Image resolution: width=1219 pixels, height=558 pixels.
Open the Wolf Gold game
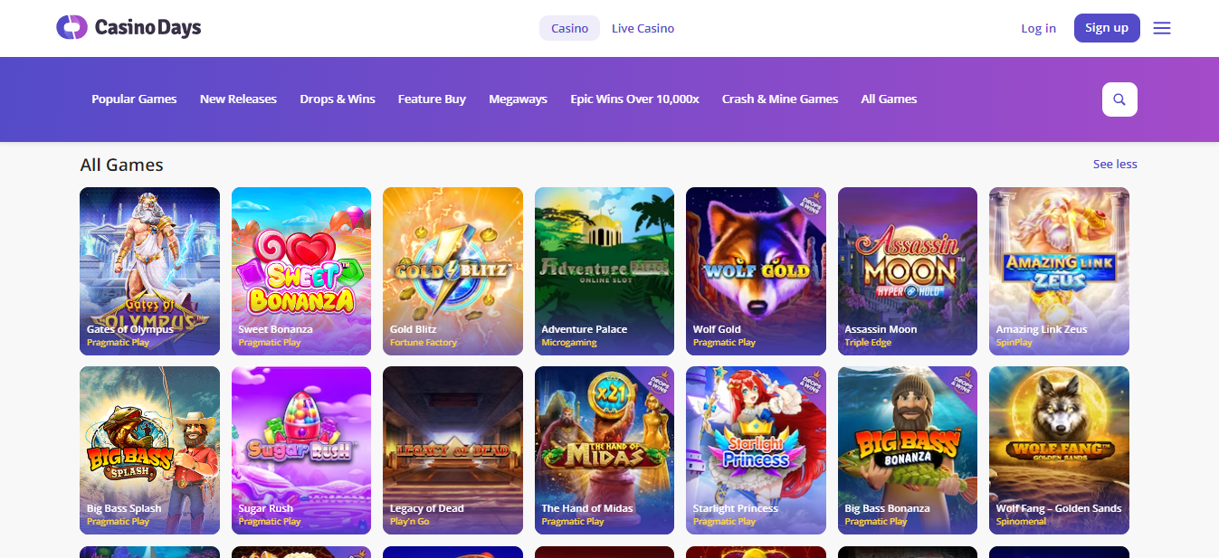pyautogui.click(x=756, y=271)
